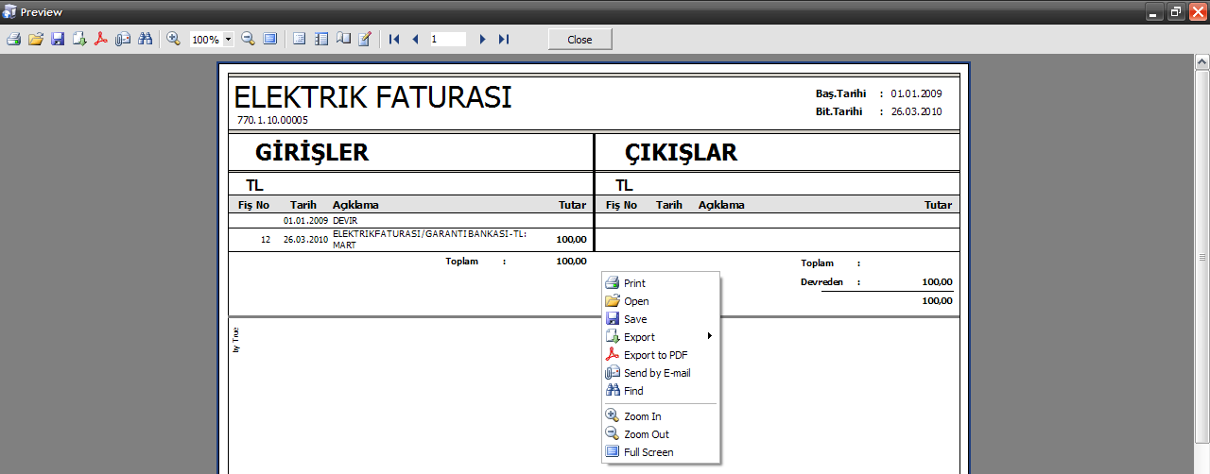The image size is (1210, 474).
Task: Click the Open folder toolbar icon
Action: [36, 39]
